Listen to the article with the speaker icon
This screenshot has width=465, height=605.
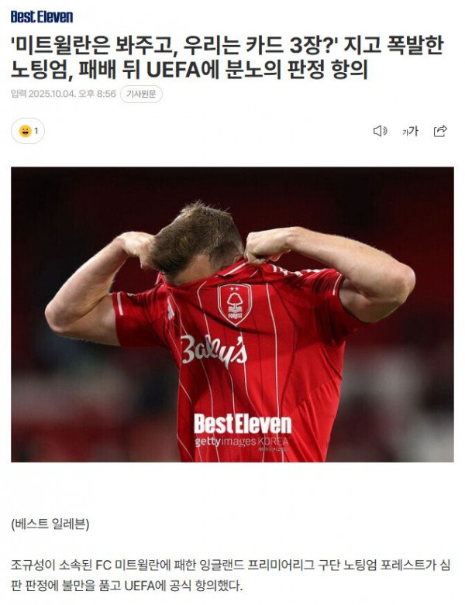coord(380,131)
